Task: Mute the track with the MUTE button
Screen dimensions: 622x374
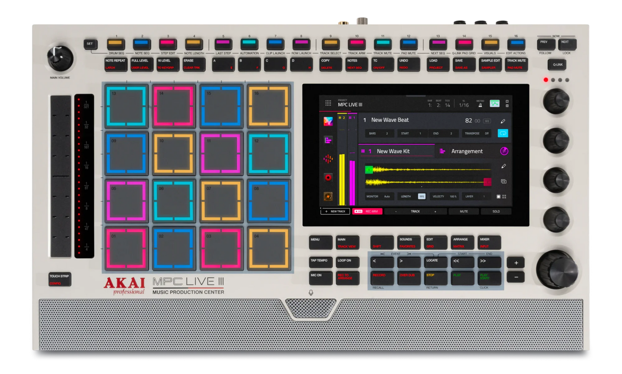Action: [x=464, y=212]
